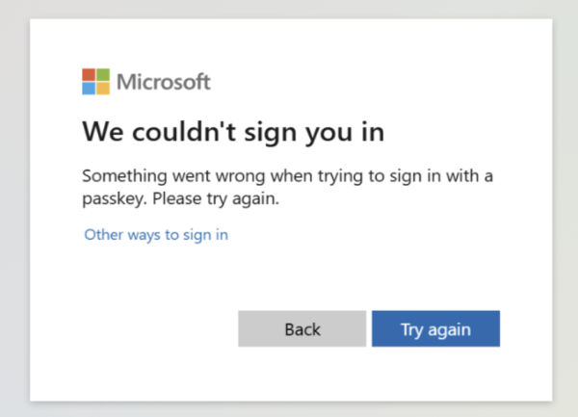Screen dimensions: 578x417
Task: Click the green square in Microsoft logo
Action: coord(103,75)
